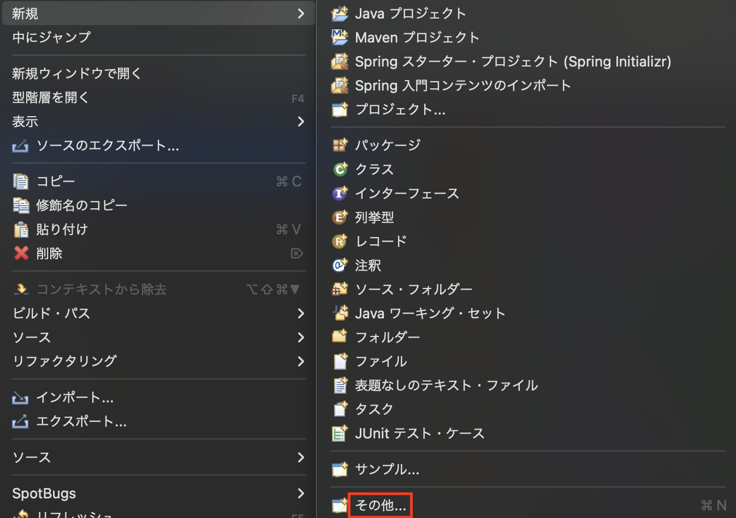This screenshot has height=518, width=736.
Task: Add a new ソース・フォルダー
Action: click(x=413, y=289)
